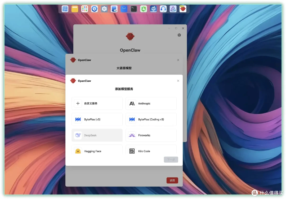The image size is (286, 199).
Task: Open the blue clock backup dock icon
Action: [x=95, y=9]
